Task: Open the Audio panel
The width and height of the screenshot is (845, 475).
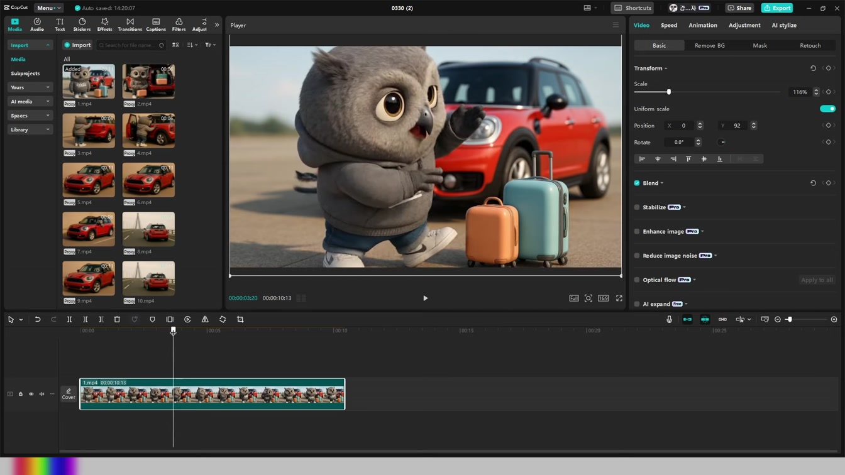Action: (x=37, y=25)
